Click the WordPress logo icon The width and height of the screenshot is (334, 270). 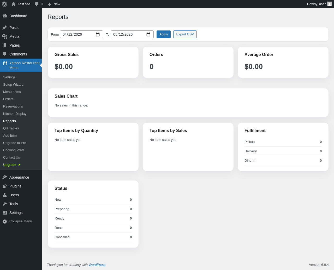(x=4, y=4)
